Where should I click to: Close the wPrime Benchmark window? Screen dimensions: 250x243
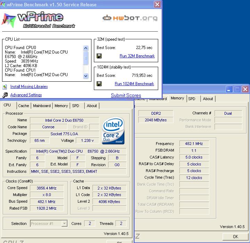157,4
